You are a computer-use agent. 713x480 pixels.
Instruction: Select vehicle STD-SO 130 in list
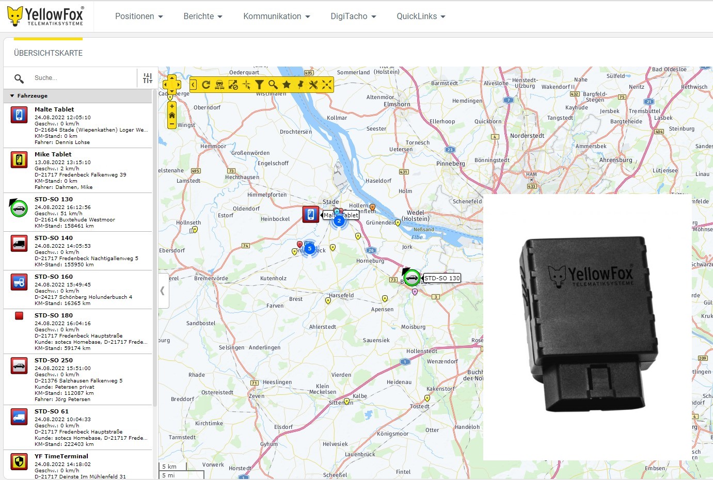pos(78,212)
